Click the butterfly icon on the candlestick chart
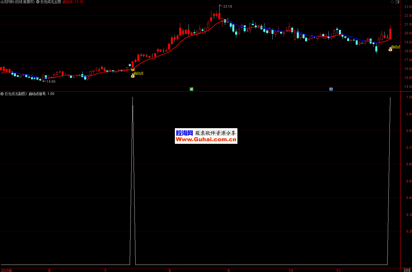412x272 pixels. pyautogui.click(x=133, y=70)
